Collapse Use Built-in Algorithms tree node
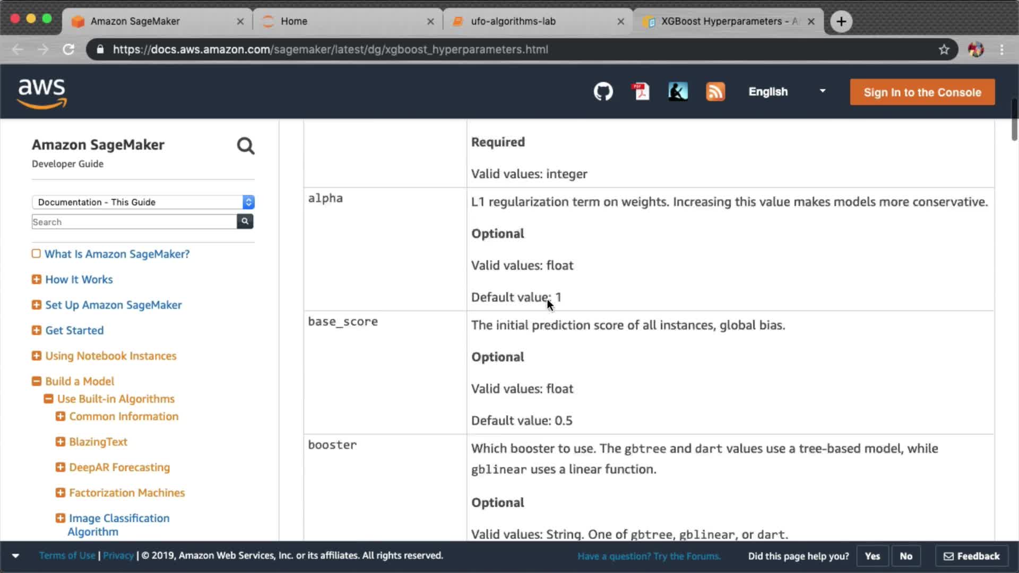This screenshot has height=573, width=1019. (48, 398)
